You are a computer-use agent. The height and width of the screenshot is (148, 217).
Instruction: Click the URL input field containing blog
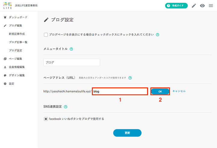(x=120, y=91)
